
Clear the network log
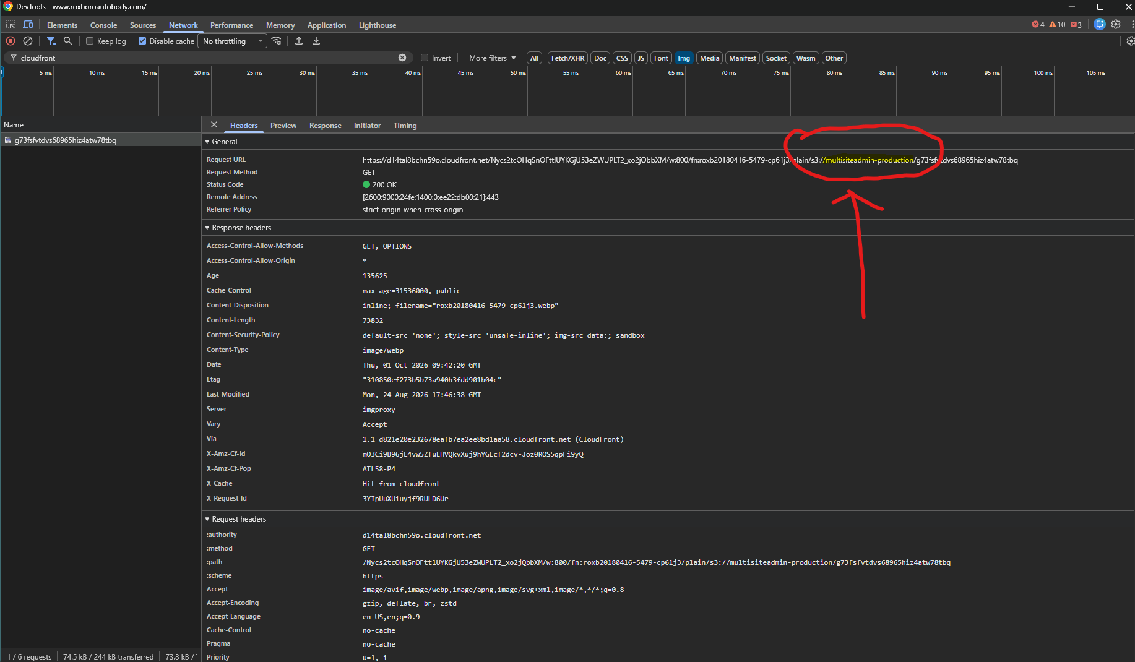tap(28, 41)
